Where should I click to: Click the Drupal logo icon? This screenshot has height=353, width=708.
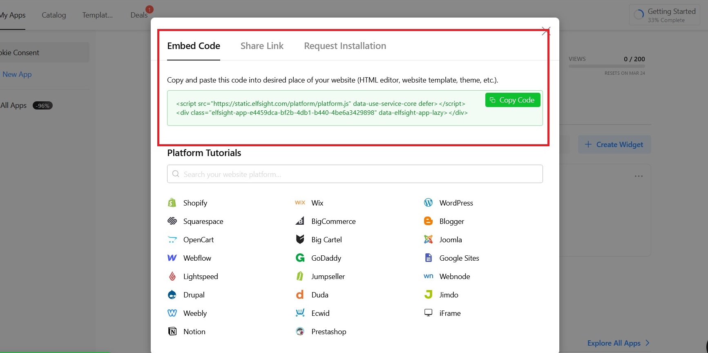point(172,295)
